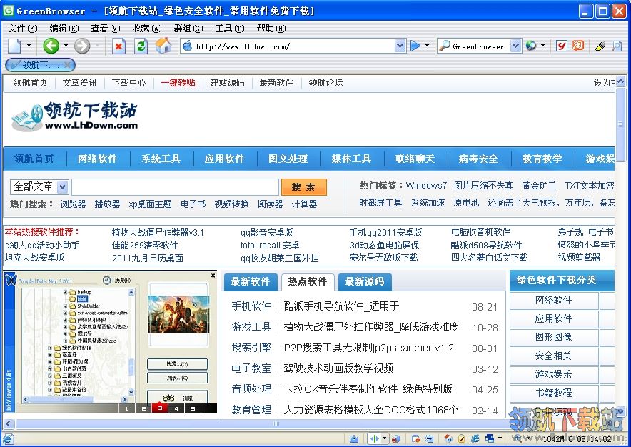Viewport: 631px width, 447px height.
Task: Click the find in page icon
Action: [x=617, y=46]
